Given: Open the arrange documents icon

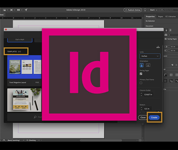Looking at the screenshot, I should pyautogui.click(x=18, y=10).
